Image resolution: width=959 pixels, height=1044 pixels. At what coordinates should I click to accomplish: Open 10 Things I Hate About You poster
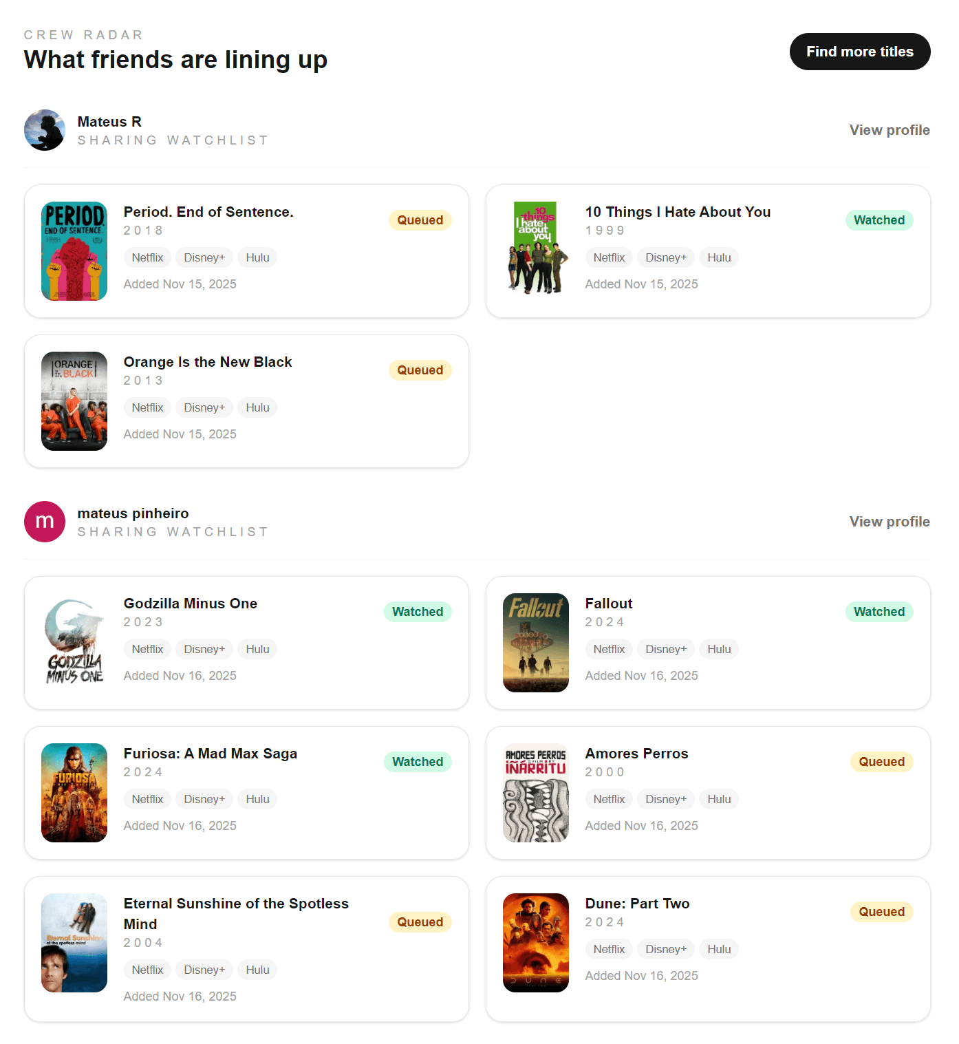click(x=536, y=251)
